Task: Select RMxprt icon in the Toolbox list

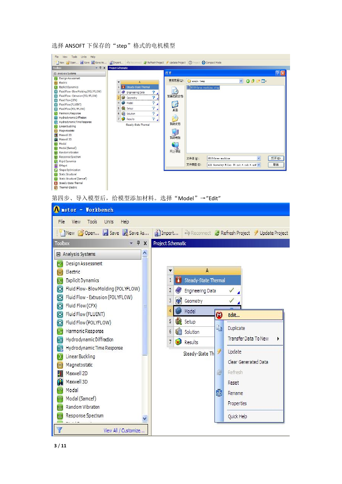Action: (55, 166)
